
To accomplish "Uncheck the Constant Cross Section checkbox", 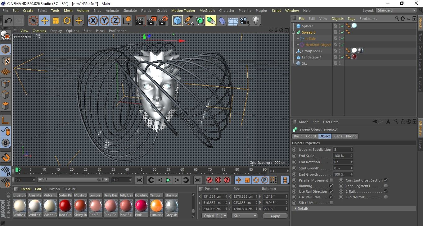I will (x=386, y=180).
